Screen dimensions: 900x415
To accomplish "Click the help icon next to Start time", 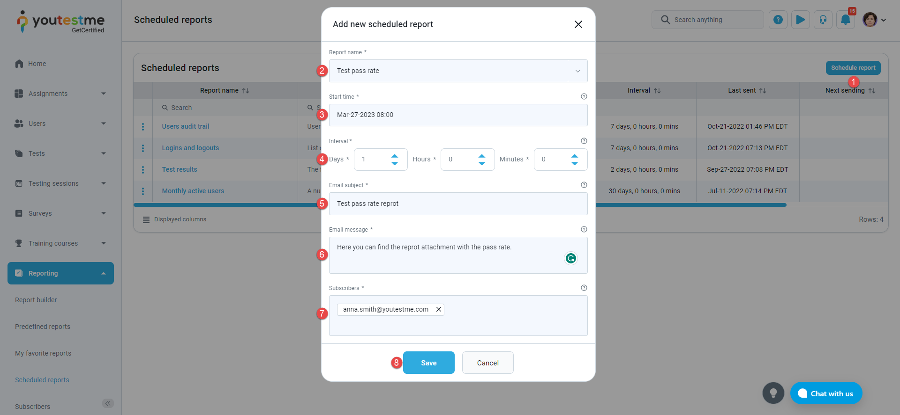I will coord(584,96).
